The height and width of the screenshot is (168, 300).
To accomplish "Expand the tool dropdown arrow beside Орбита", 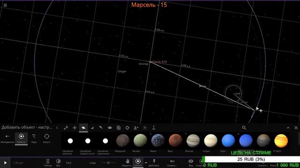I will [146, 163].
